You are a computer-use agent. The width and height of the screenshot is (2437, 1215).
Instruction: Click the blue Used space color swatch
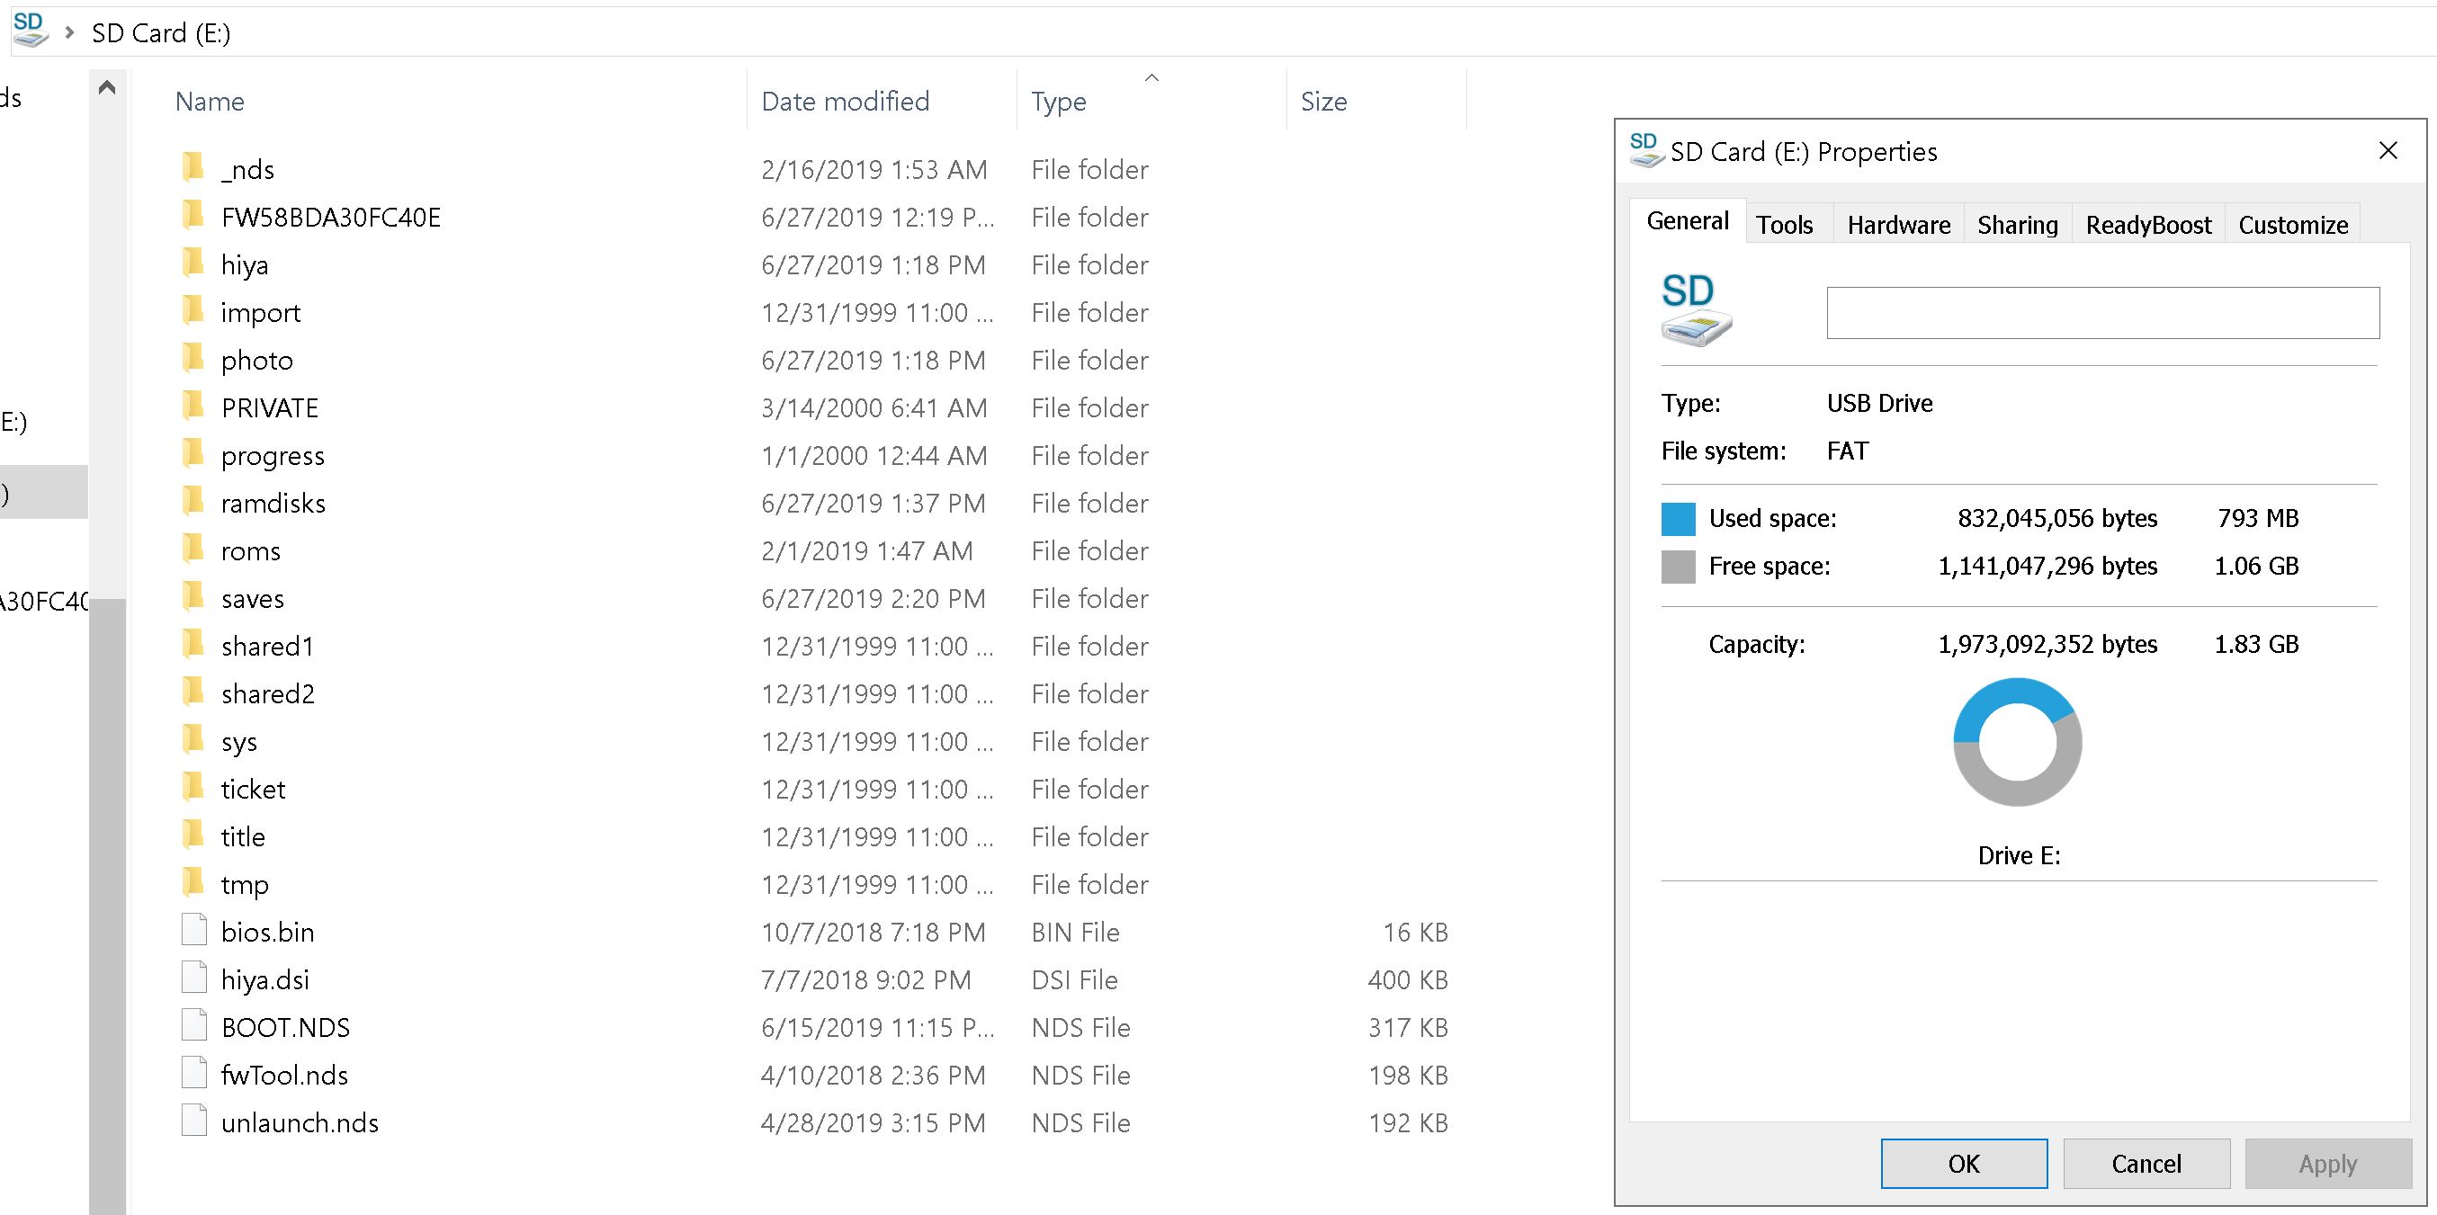(x=1679, y=518)
